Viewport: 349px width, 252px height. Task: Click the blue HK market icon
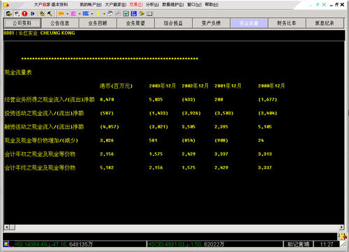[86, 14]
